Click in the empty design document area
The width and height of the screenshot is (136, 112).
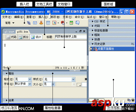coord(45,53)
